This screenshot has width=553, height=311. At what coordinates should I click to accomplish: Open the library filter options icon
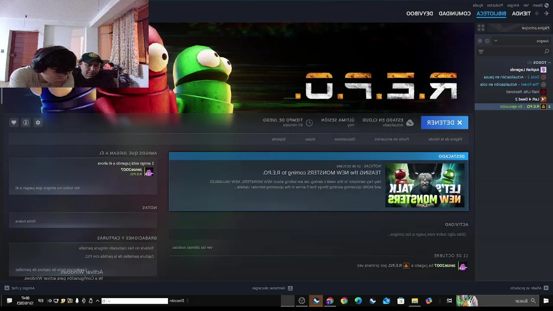pos(481,51)
